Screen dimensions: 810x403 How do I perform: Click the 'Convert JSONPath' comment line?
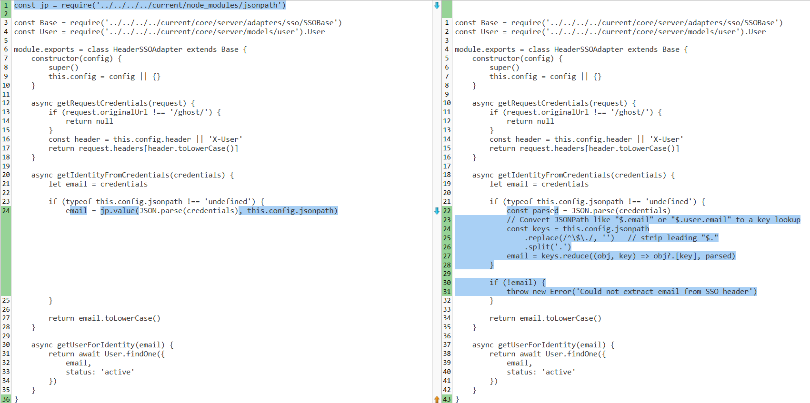[x=653, y=220]
